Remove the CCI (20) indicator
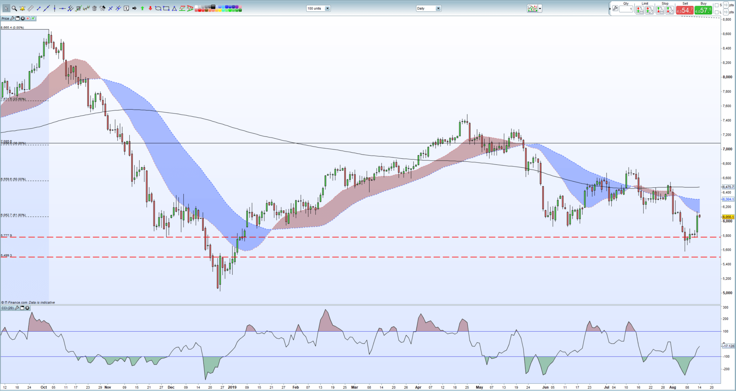 coord(27,308)
